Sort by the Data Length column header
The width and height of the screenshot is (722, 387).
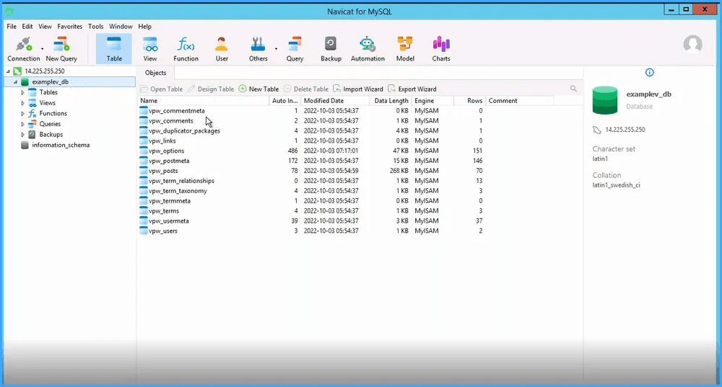391,101
